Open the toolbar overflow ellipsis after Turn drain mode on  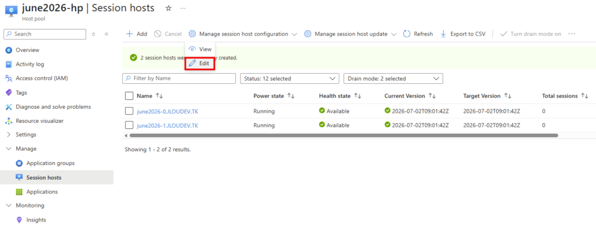click(572, 34)
